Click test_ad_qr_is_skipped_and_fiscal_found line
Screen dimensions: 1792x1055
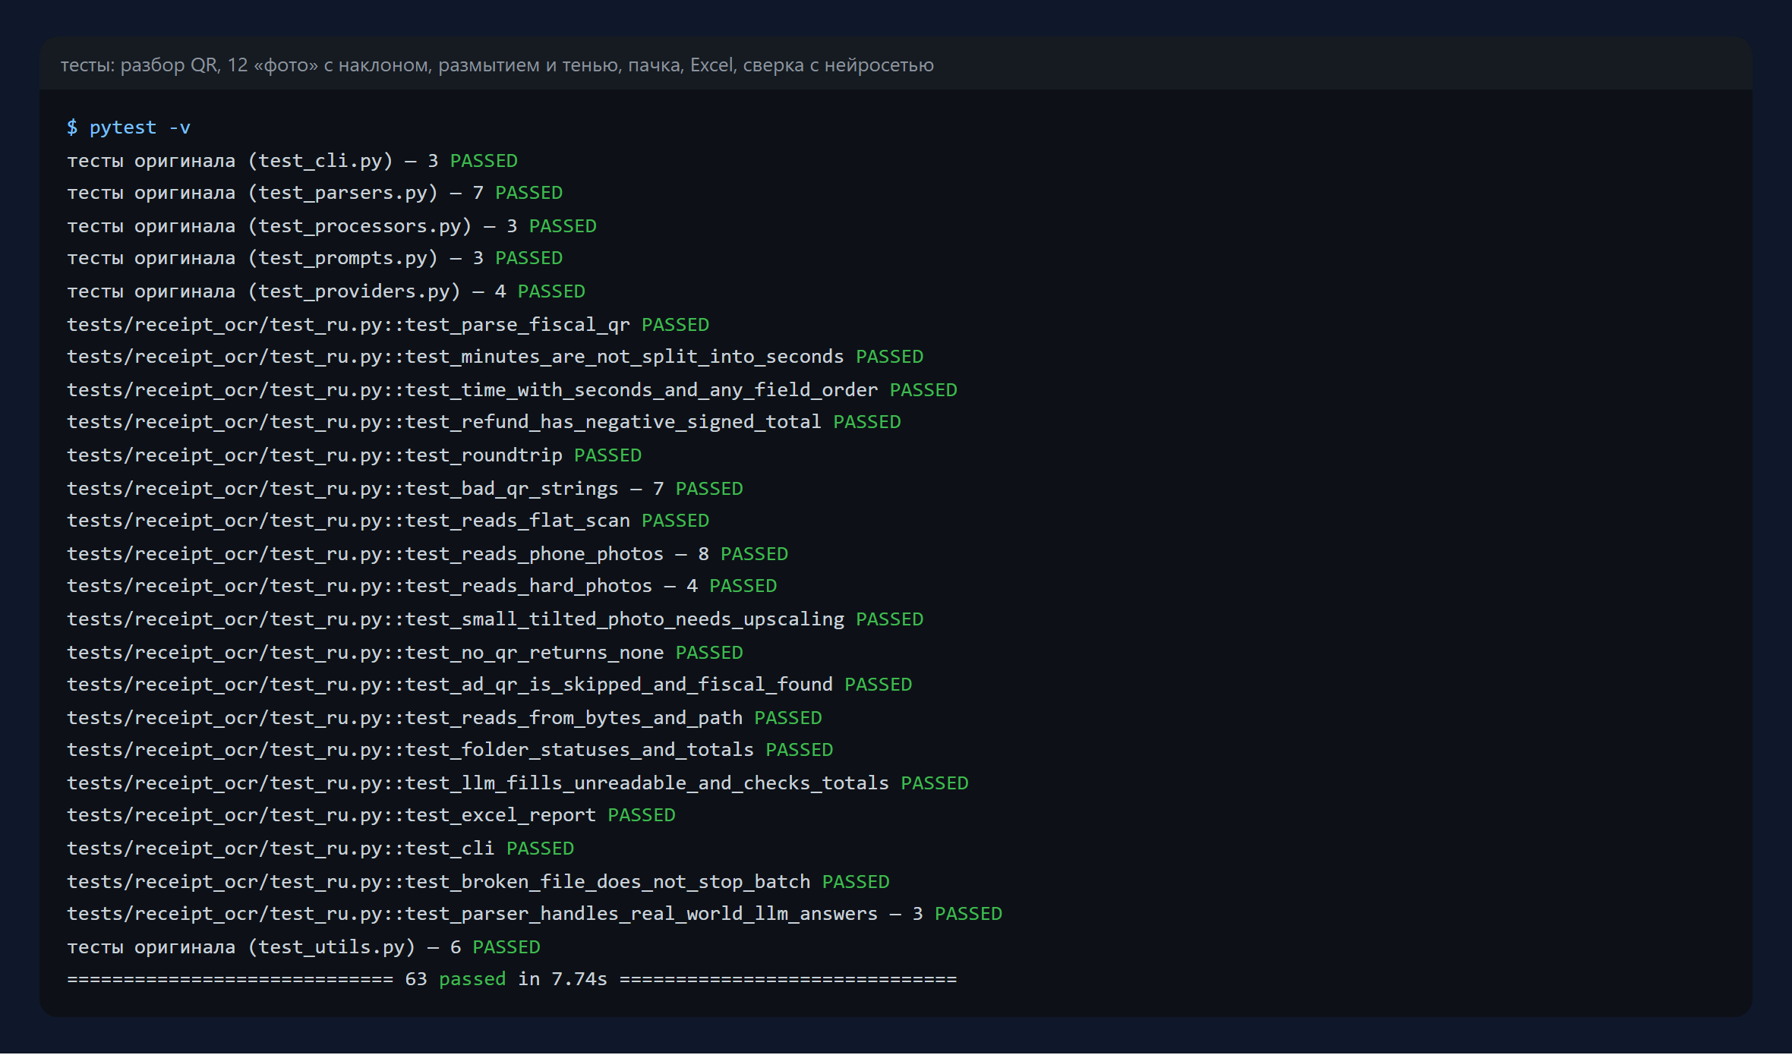490,685
